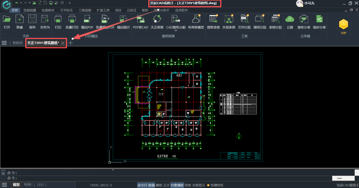
Task: Click 天正转换 conversion icon
Action: [x=157, y=19]
